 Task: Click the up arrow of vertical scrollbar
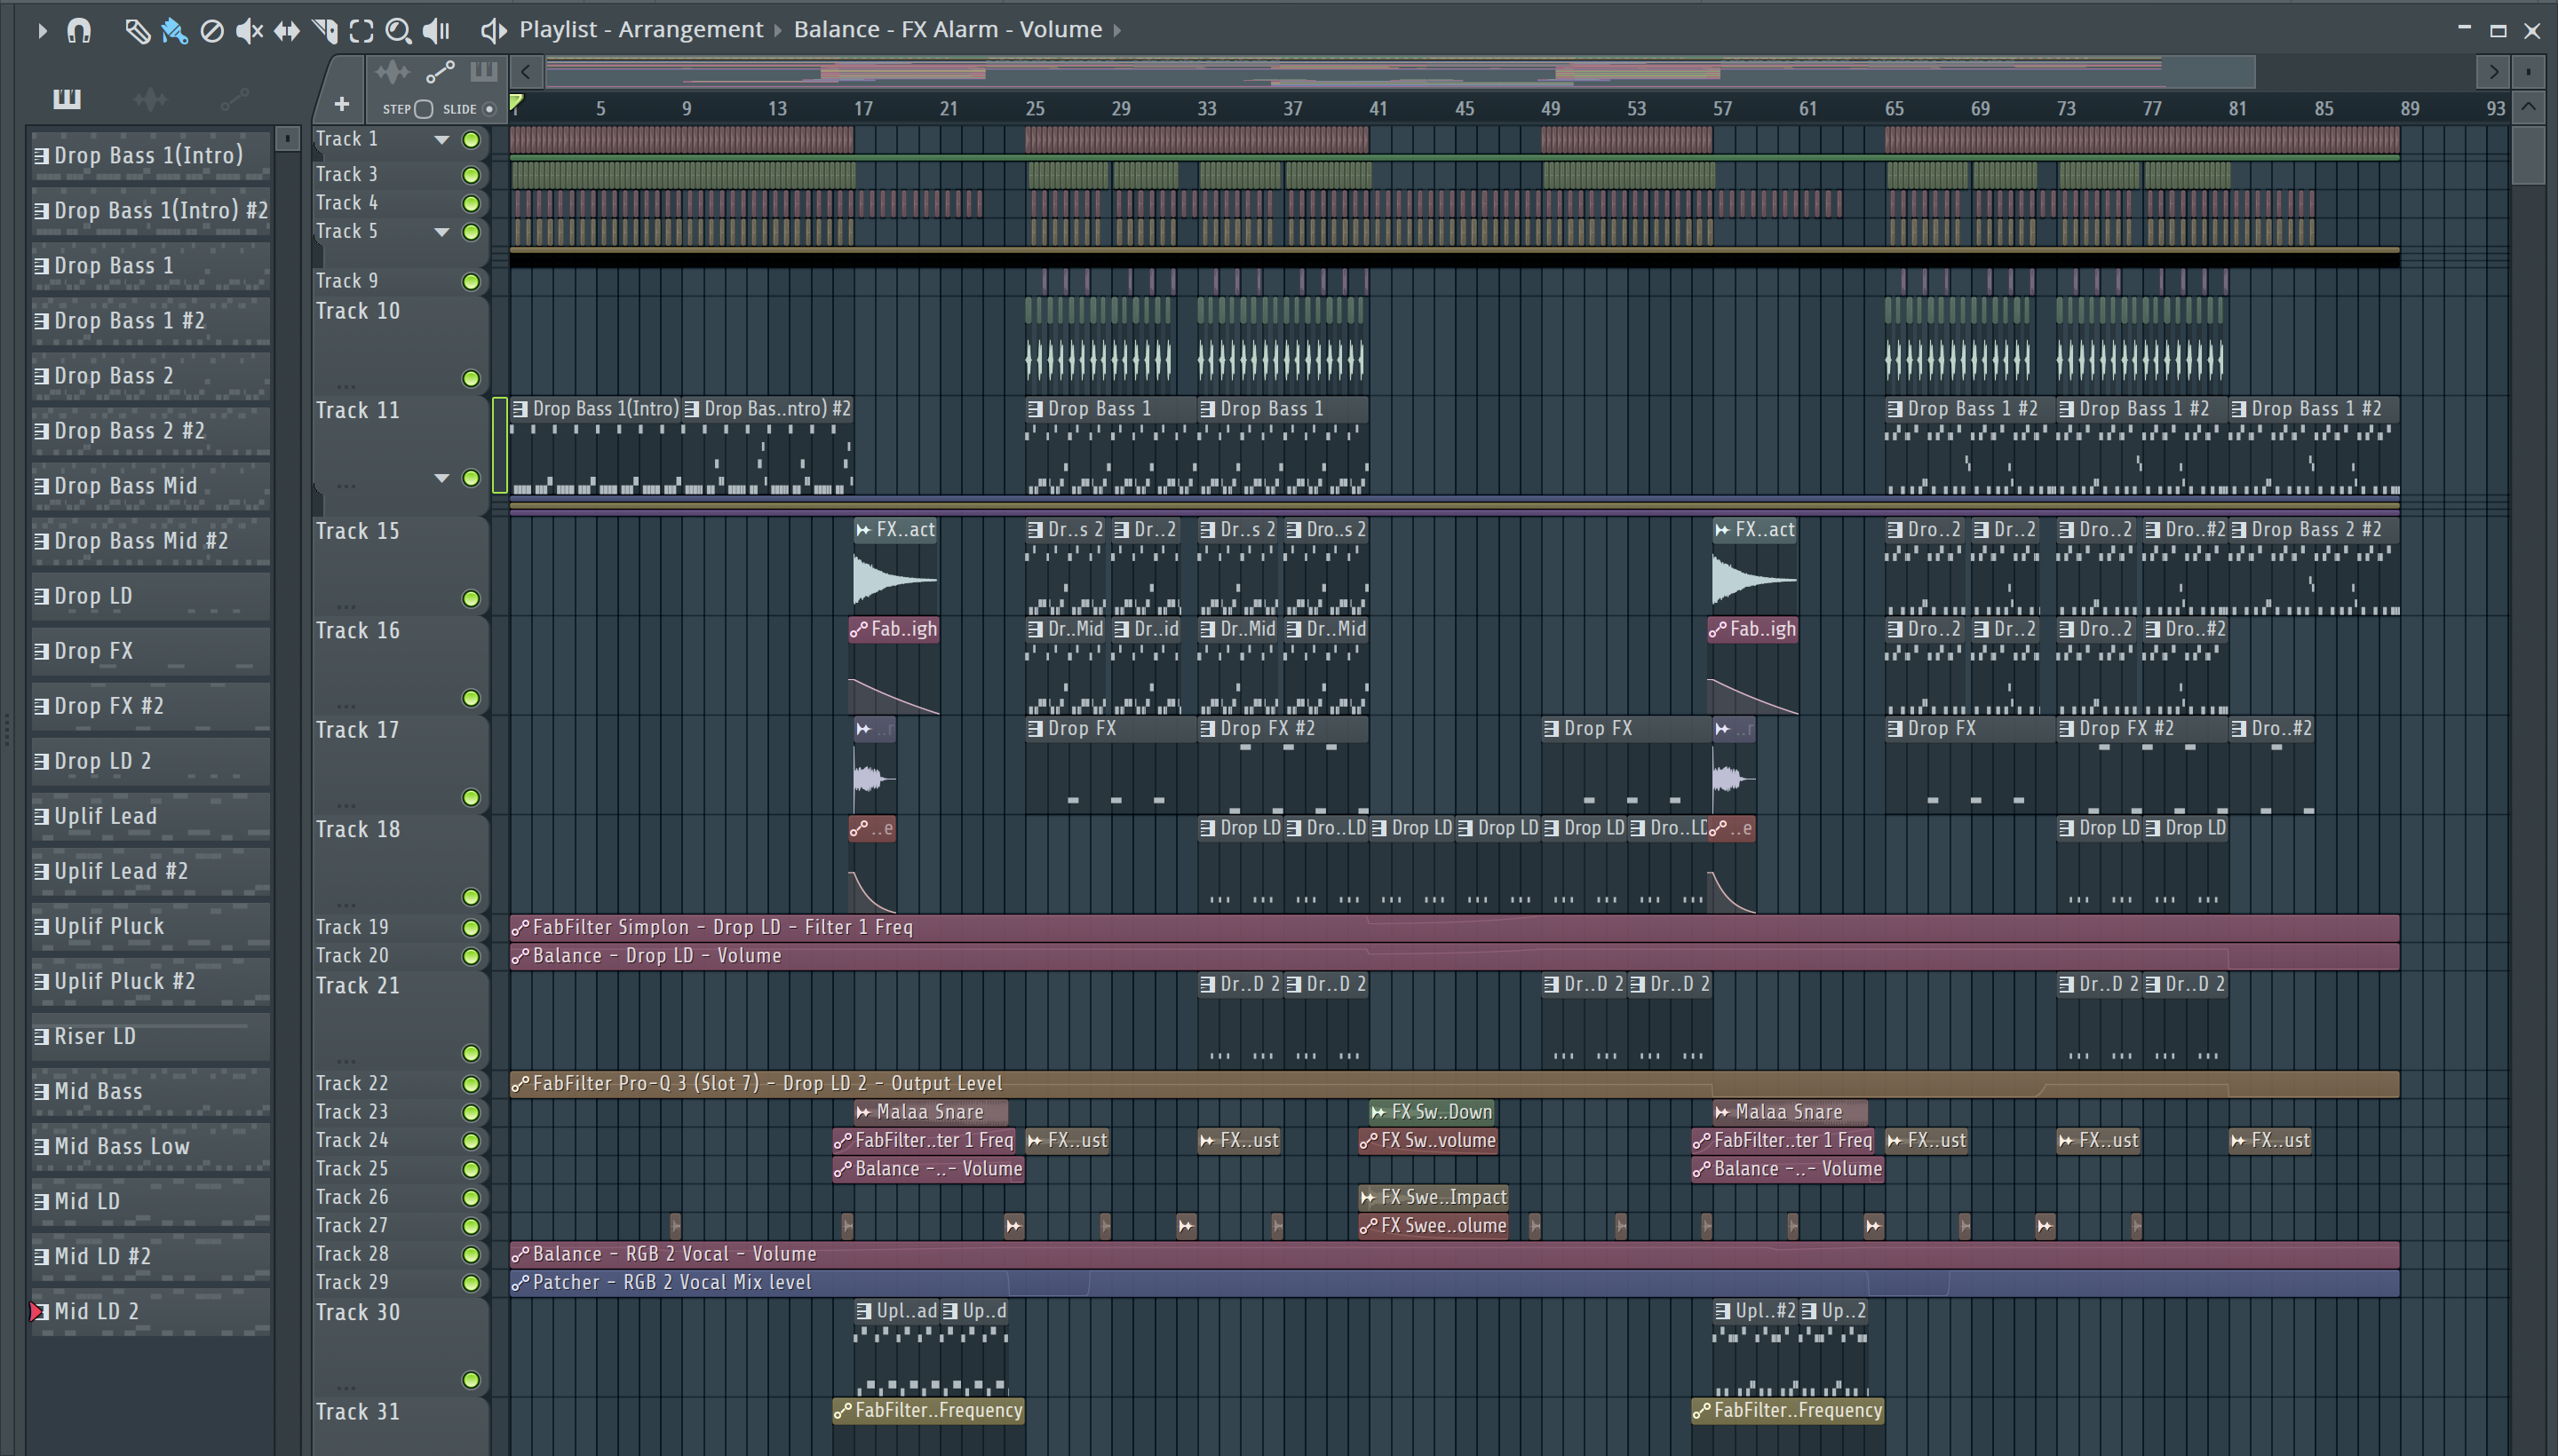(x=2528, y=107)
